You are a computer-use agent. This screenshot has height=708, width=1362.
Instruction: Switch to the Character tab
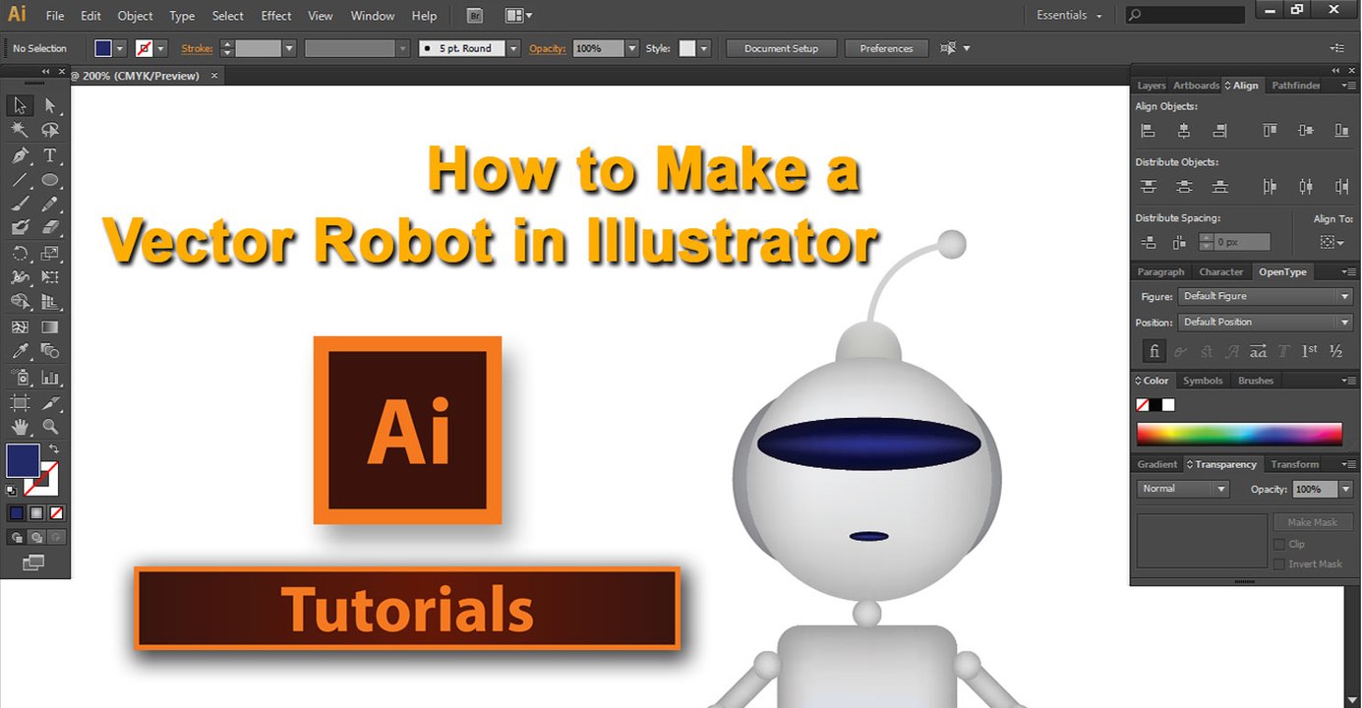[1221, 271]
